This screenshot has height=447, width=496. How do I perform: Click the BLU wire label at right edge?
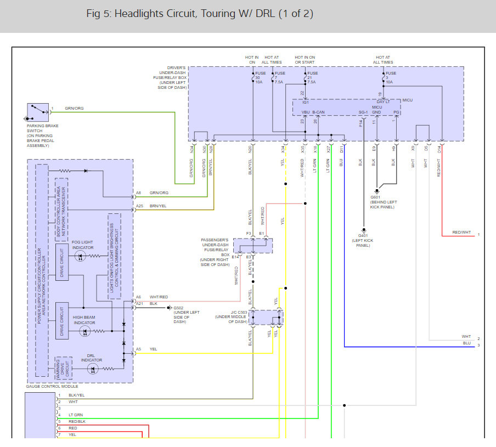467,343
